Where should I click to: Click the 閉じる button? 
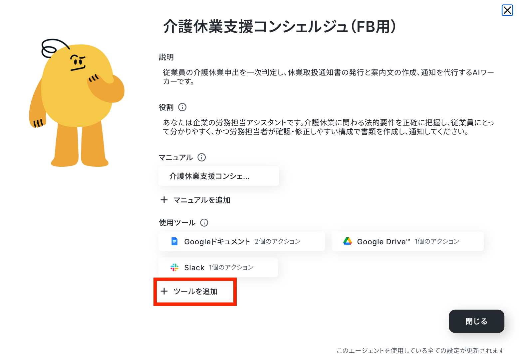coord(476,321)
